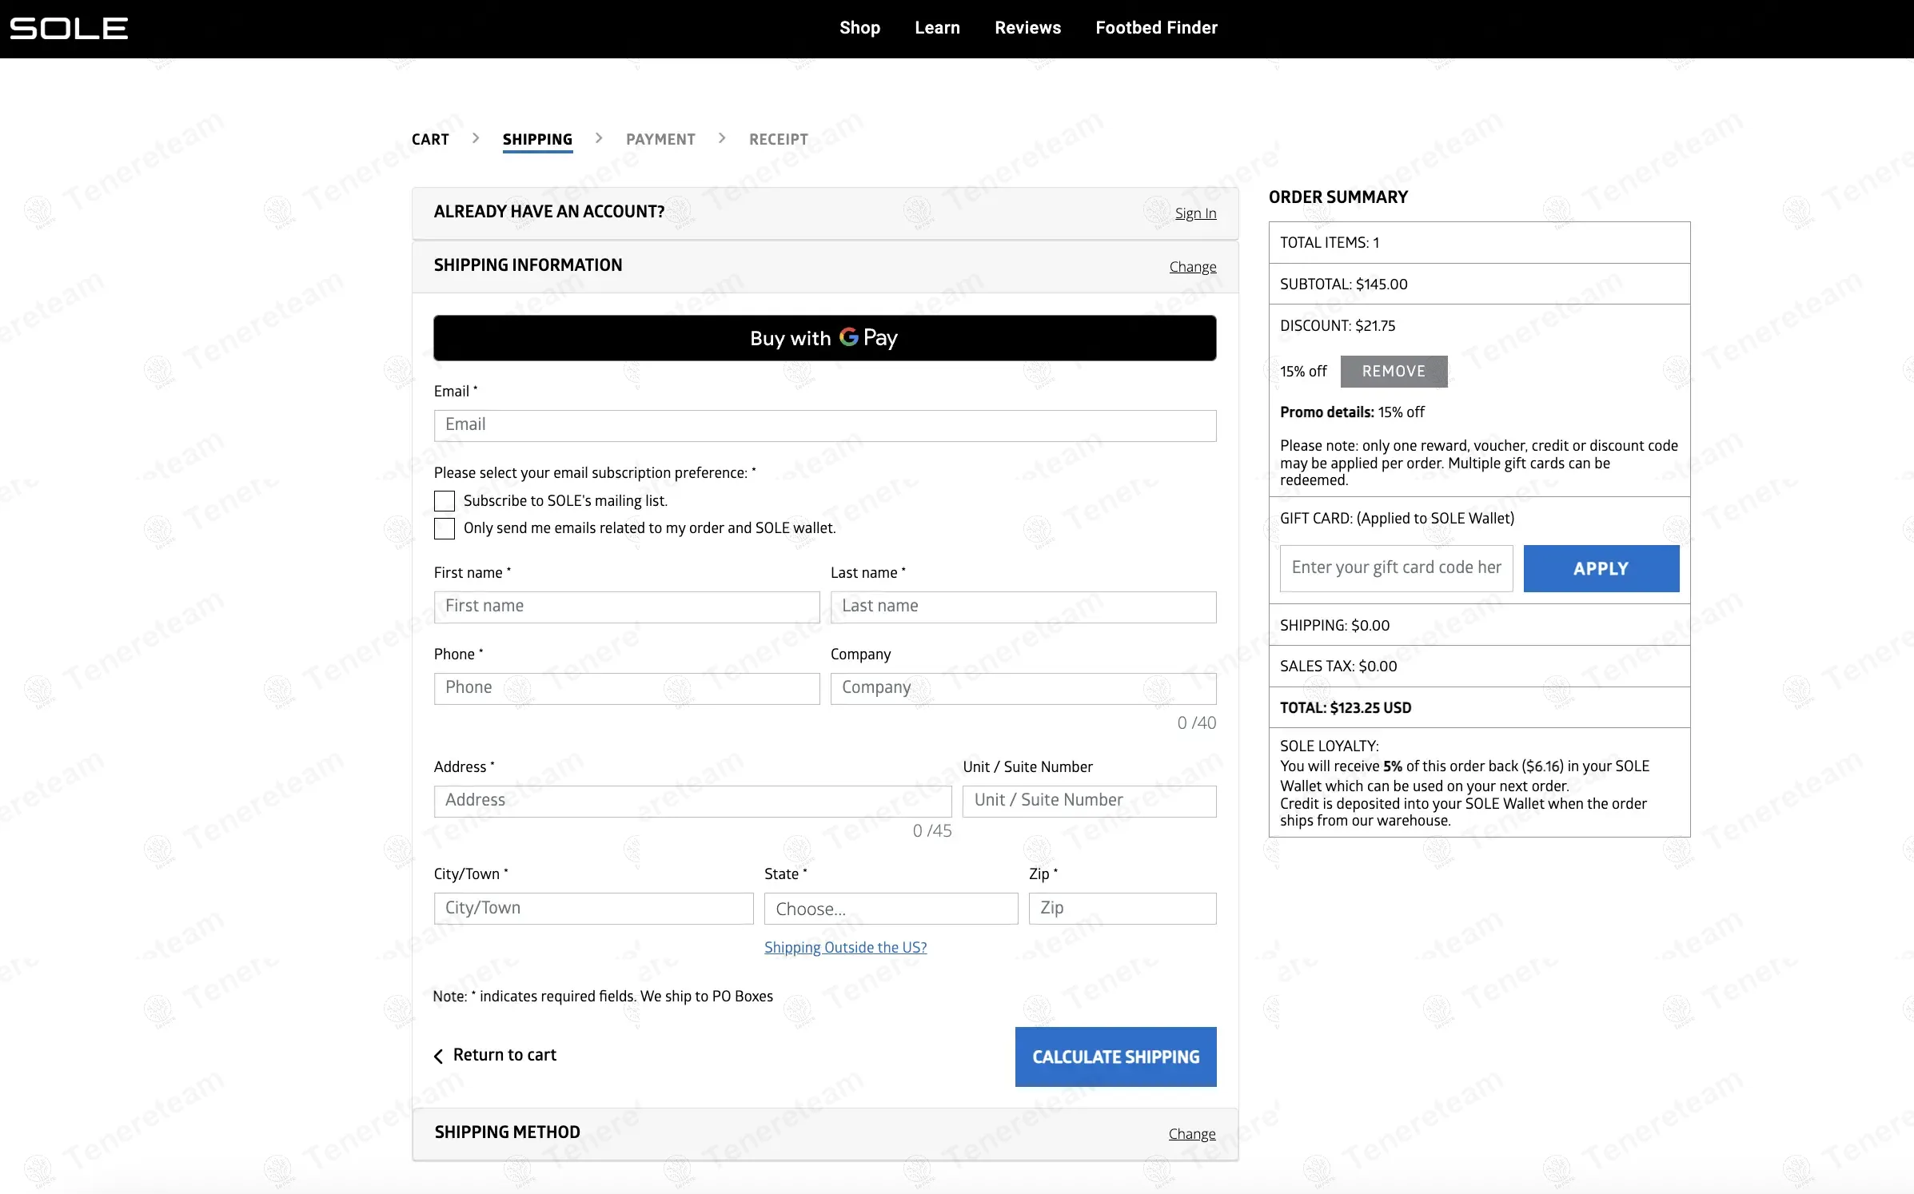This screenshot has height=1194, width=1914.
Task: Go to the CART checkout step
Action: click(x=430, y=139)
